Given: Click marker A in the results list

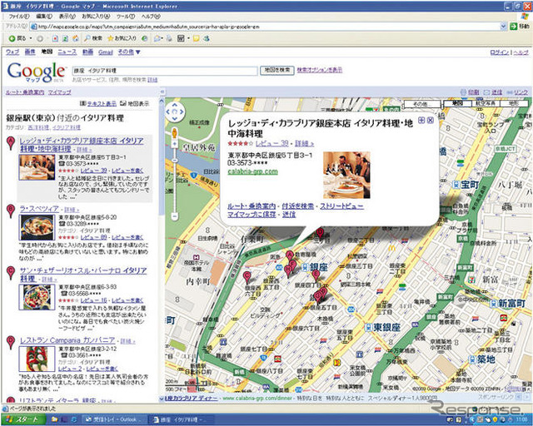Looking at the screenshot, I should tap(11, 142).
